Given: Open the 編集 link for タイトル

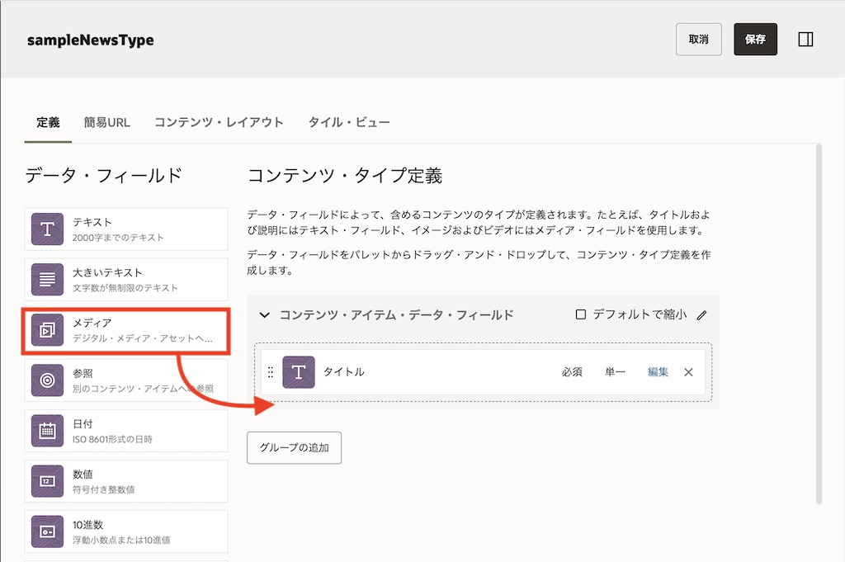Looking at the screenshot, I should point(658,372).
